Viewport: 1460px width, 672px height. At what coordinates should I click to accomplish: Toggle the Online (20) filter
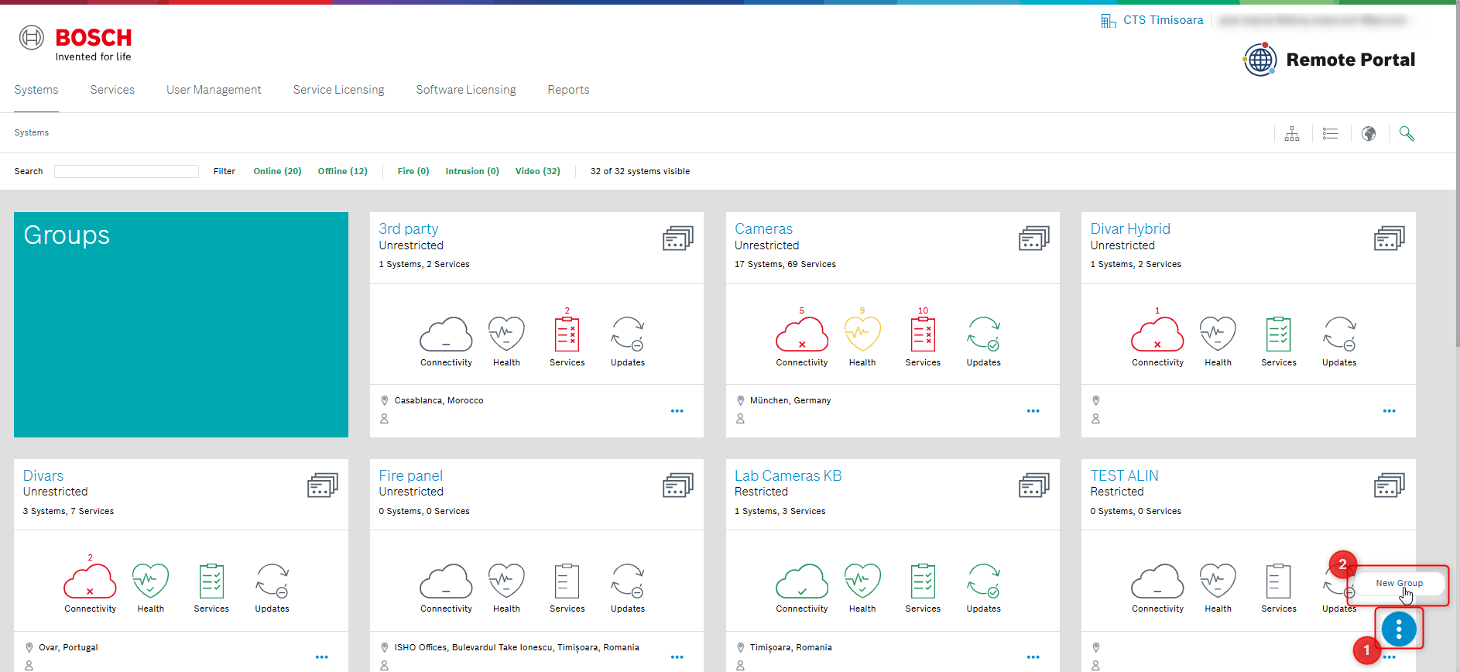pyautogui.click(x=277, y=171)
